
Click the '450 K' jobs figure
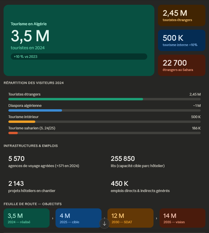pos(120,184)
